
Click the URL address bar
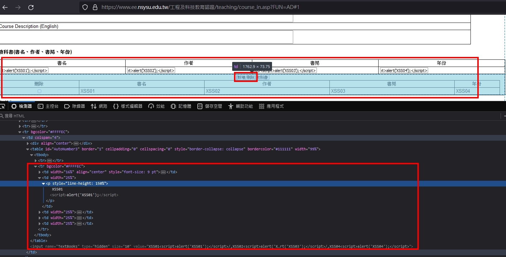(292, 7)
